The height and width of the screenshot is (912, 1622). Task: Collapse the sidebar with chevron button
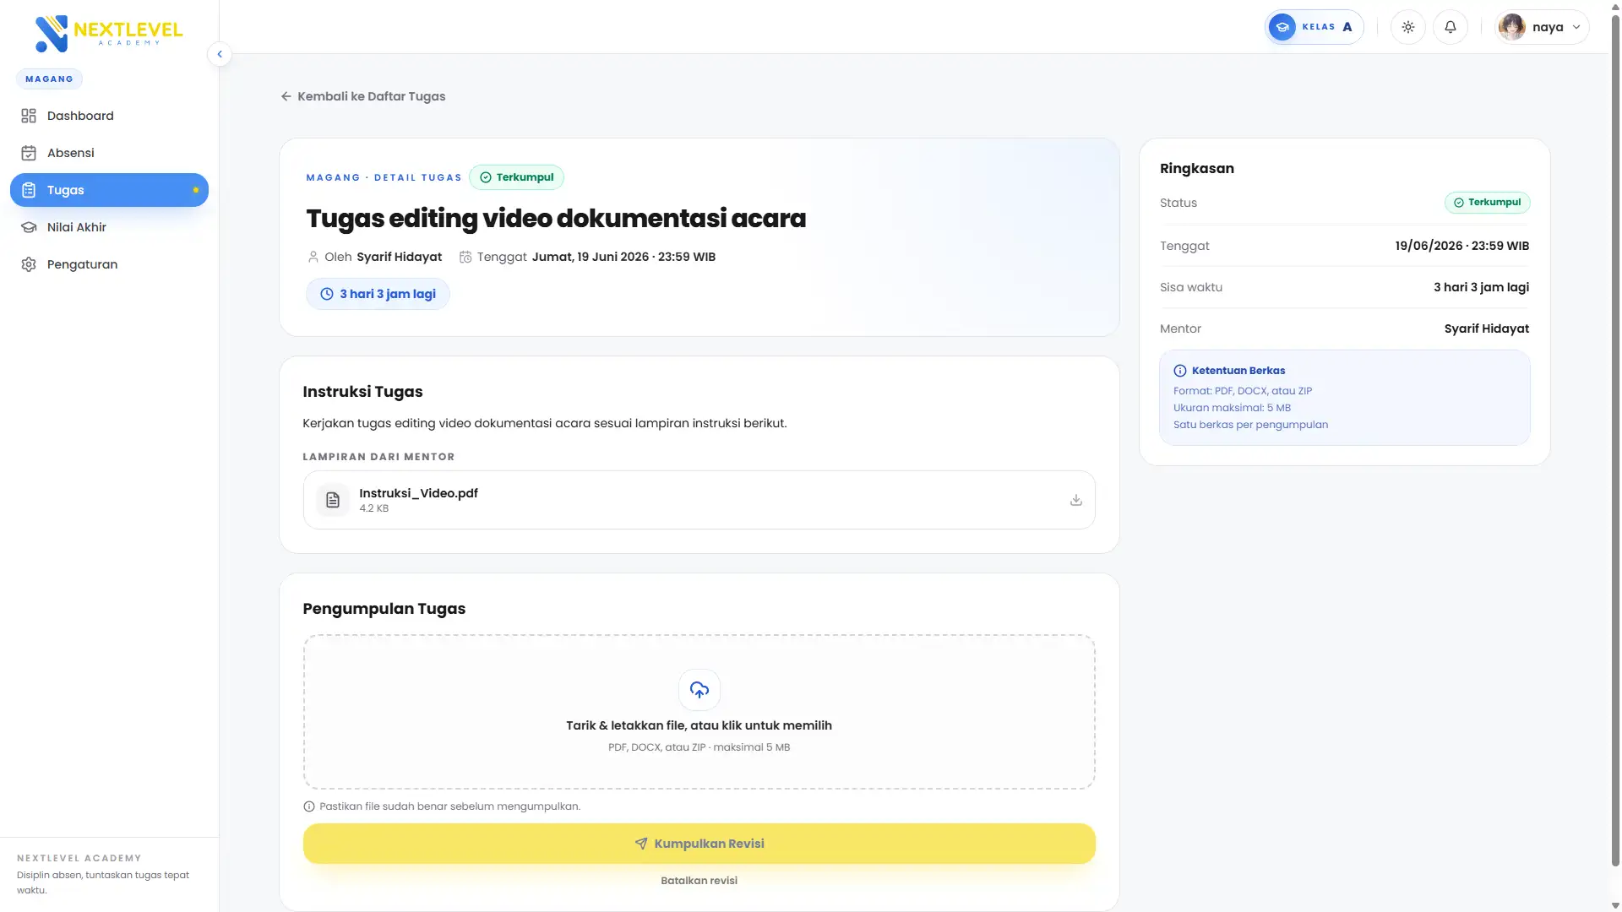220,54
